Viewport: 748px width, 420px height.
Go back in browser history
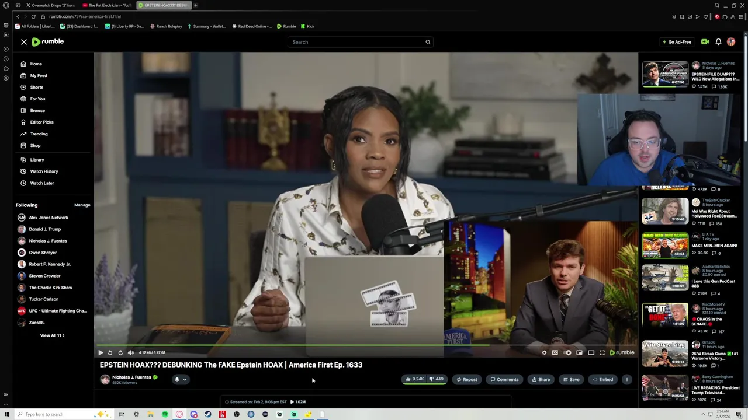point(18,16)
